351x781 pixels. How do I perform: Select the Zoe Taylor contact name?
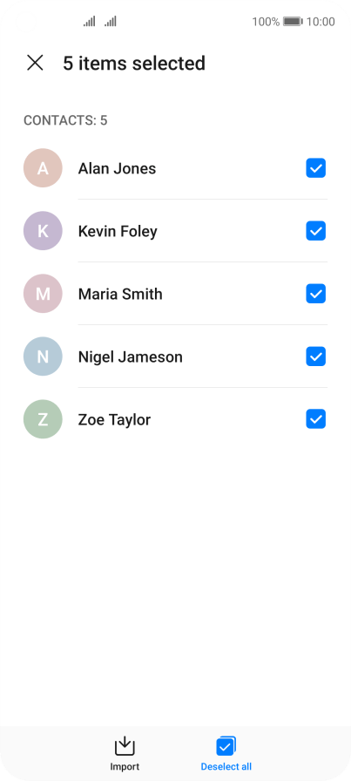click(114, 420)
